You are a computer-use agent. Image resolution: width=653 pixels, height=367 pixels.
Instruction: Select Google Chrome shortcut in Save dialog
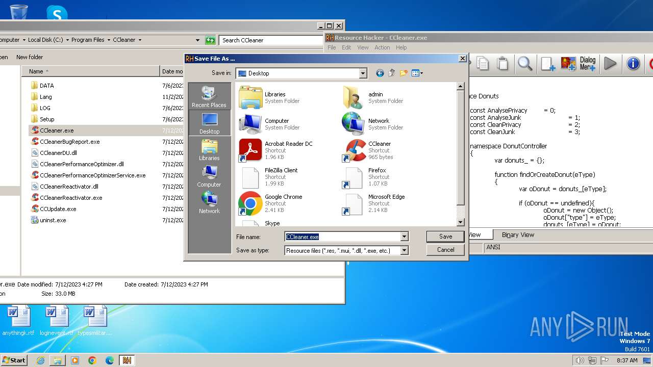271,203
